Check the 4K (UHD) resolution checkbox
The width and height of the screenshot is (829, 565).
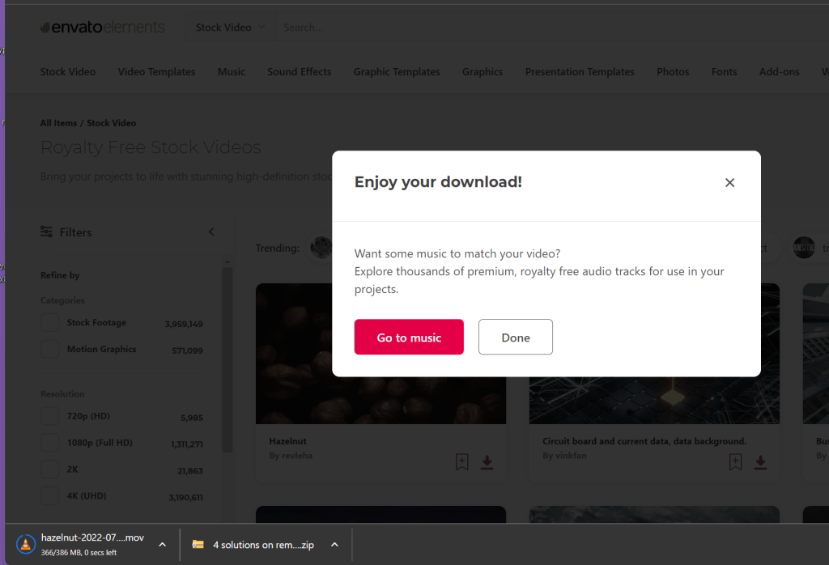coord(50,495)
